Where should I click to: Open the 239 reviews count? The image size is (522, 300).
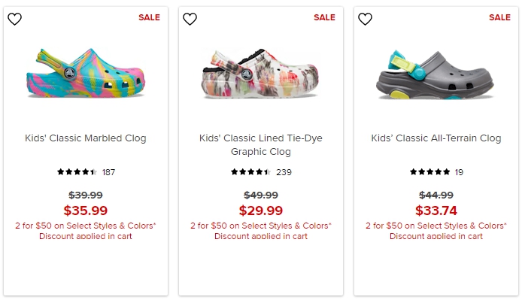click(284, 172)
